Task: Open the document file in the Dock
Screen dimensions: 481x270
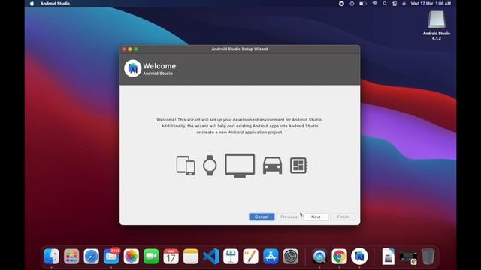Action: 388,256
